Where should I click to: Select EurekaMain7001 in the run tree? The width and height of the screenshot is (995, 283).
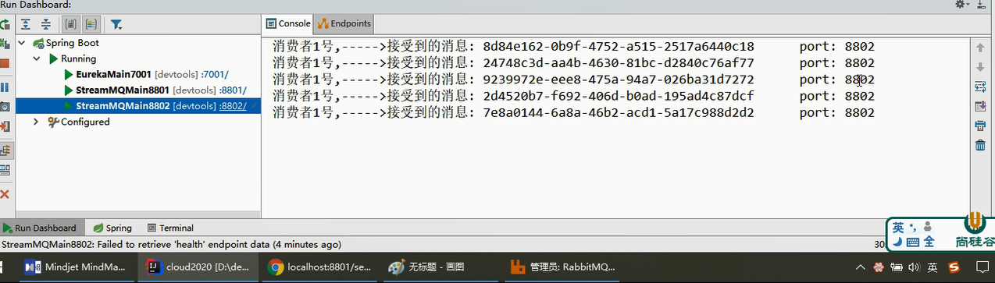[x=114, y=74]
